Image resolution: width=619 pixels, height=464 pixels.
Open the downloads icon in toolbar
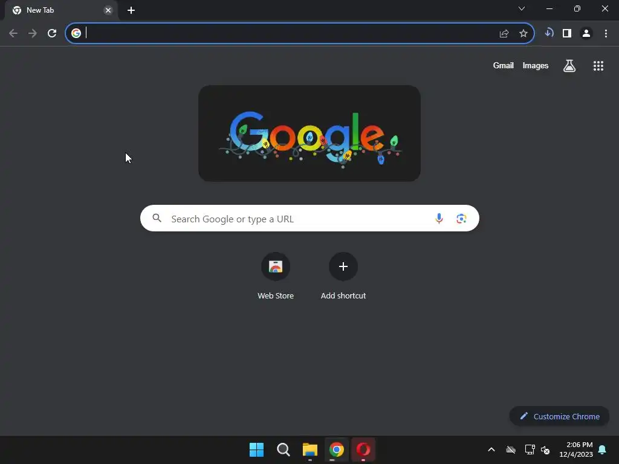click(x=549, y=33)
